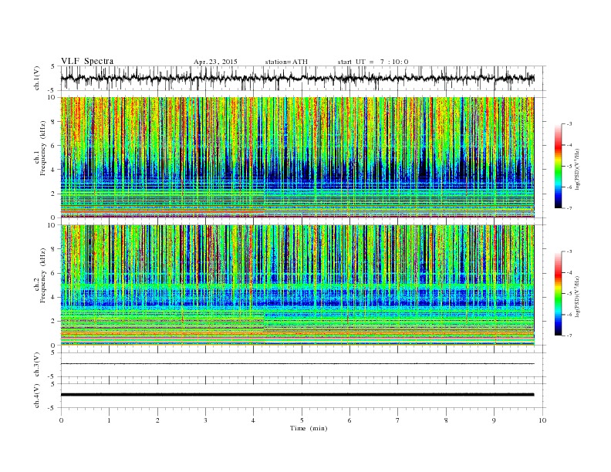Click the 'station=ATH' label
The width and height of the screenshot is (611, 472).
pyautogui.click(x=286, y=62)
